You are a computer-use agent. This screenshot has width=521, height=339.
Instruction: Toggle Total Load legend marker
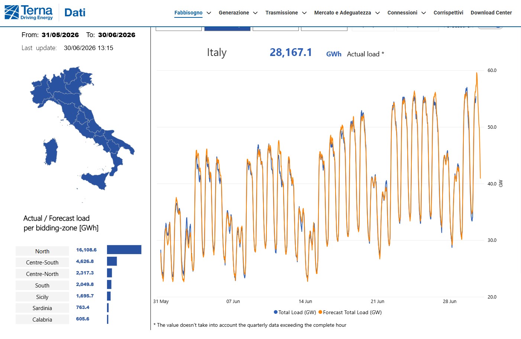click(276, 312)
